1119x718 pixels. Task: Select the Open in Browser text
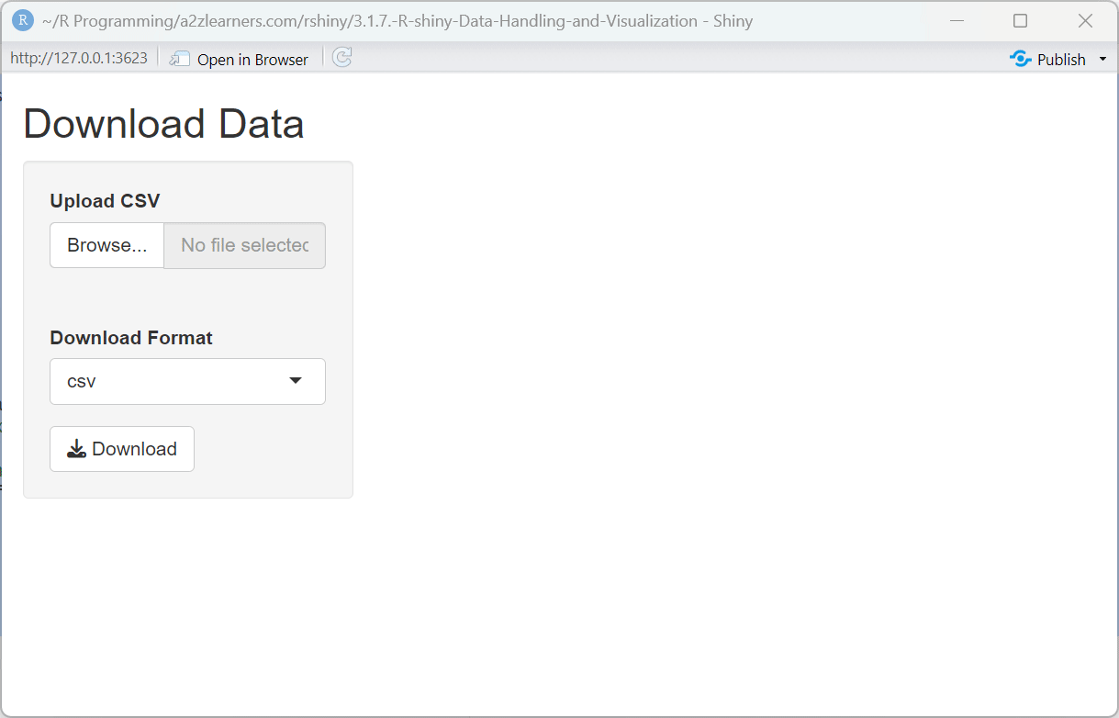click(252, 60)
